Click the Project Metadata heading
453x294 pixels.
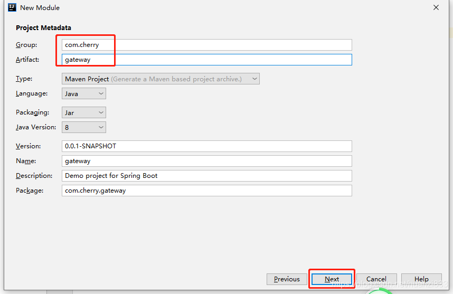[x=43, y=28]
